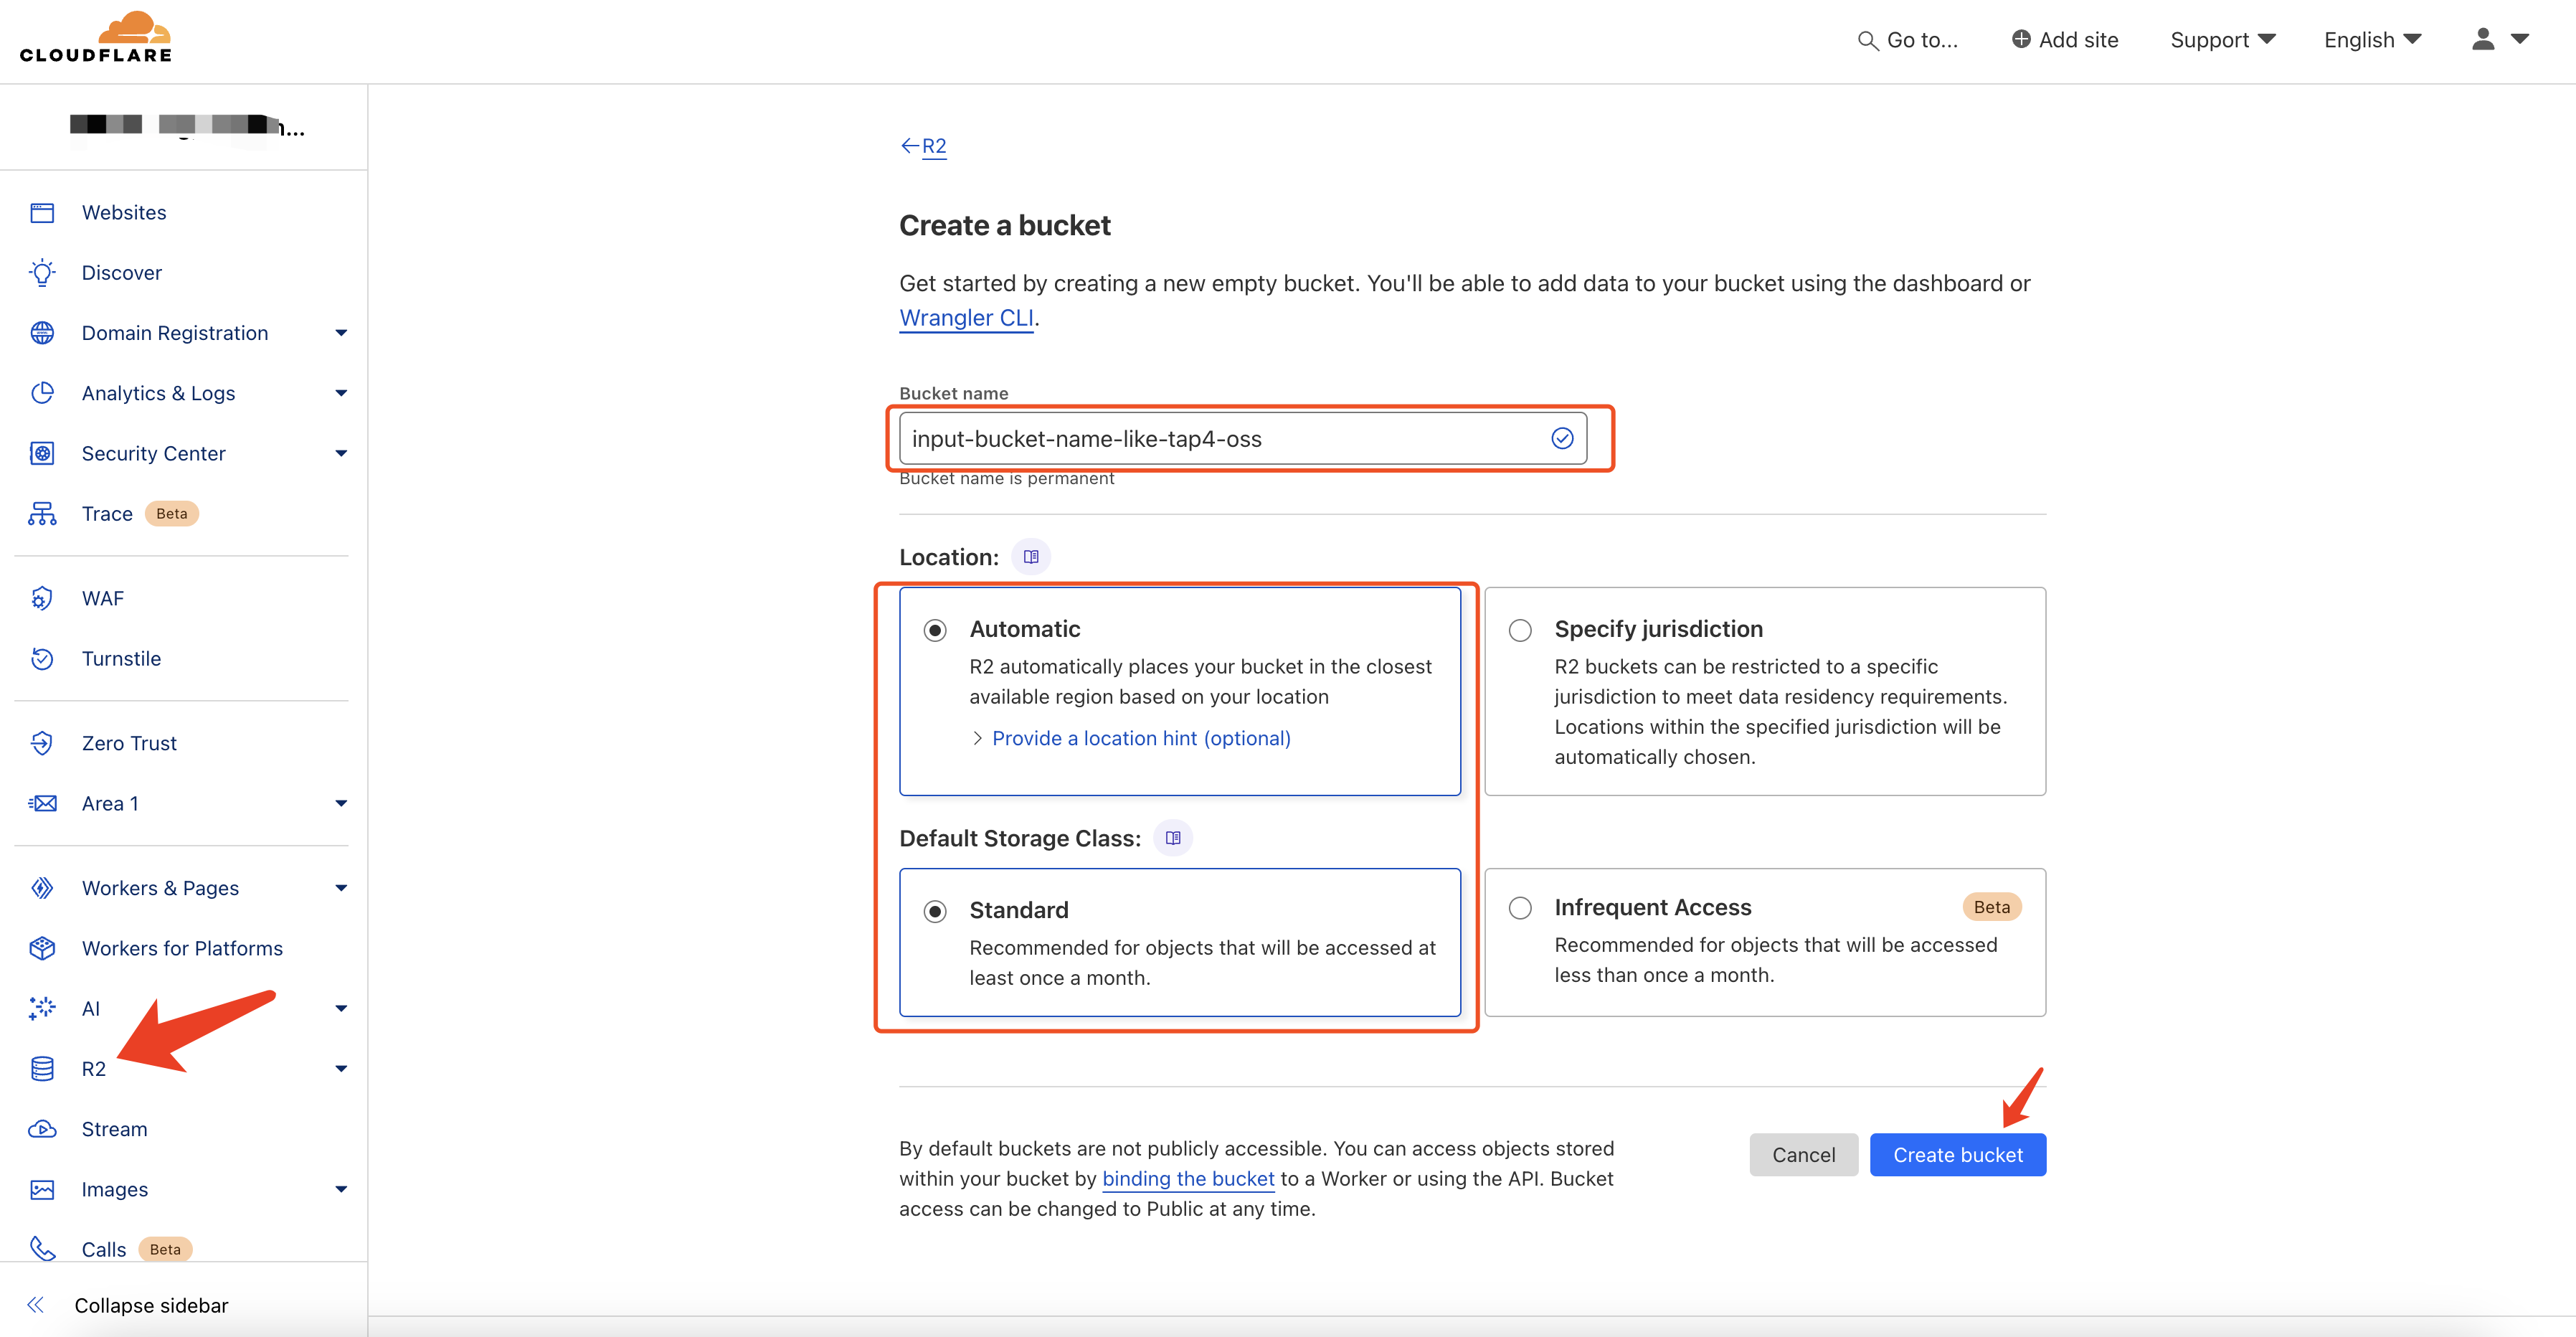Click the Cloudflare logo
Image resolution: width=2576 pixels, height=1337 pixels.
click(96, 38)
